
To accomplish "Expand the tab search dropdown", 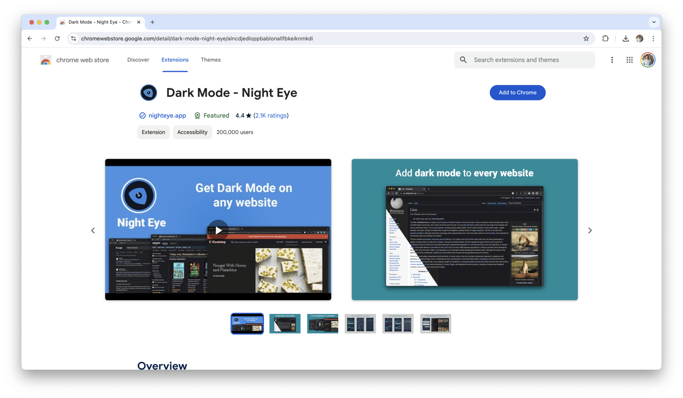I will point(654,22).
